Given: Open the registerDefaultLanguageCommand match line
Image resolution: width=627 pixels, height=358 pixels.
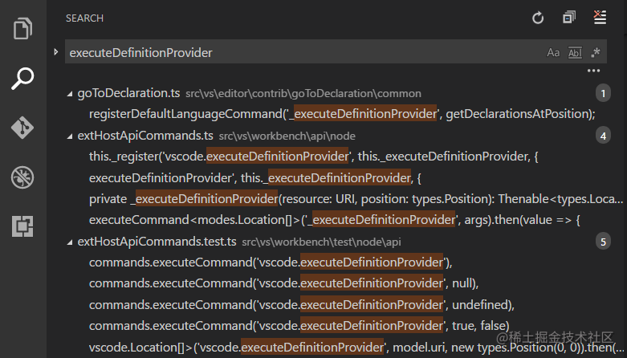Looking at the screenshot, I should point(341,114).
